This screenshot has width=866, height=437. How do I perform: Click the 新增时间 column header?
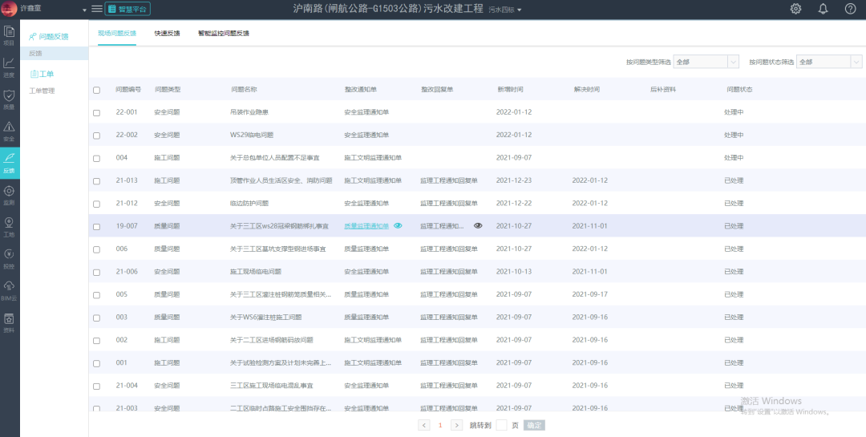tap(510, 89)
